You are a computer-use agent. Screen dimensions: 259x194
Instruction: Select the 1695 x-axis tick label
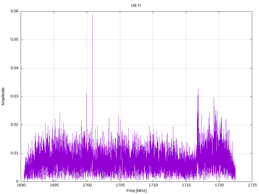point(54,185)
